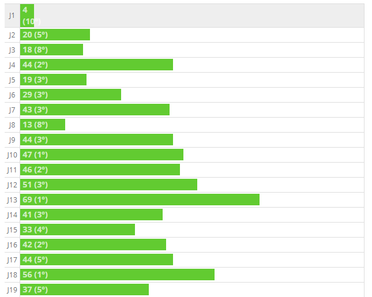Image resolution: width=372 pixels, height=297 pixels.
Task: Select the J8 bar with 13 points
Action: (43, 125)
